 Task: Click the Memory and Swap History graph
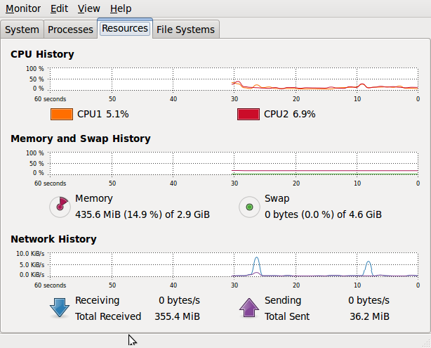pos(234,164)
